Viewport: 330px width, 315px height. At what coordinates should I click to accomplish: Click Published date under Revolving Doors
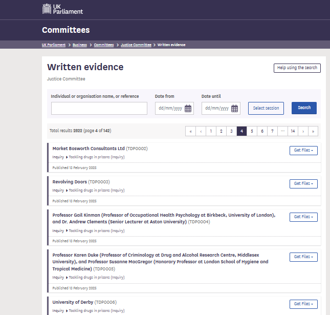click(75, 201)
